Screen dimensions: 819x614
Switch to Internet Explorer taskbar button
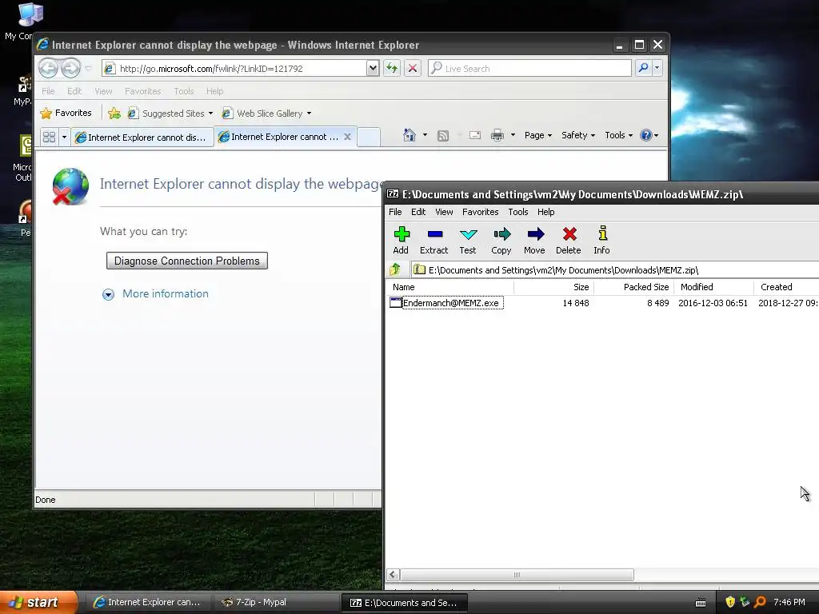[148, 603]
